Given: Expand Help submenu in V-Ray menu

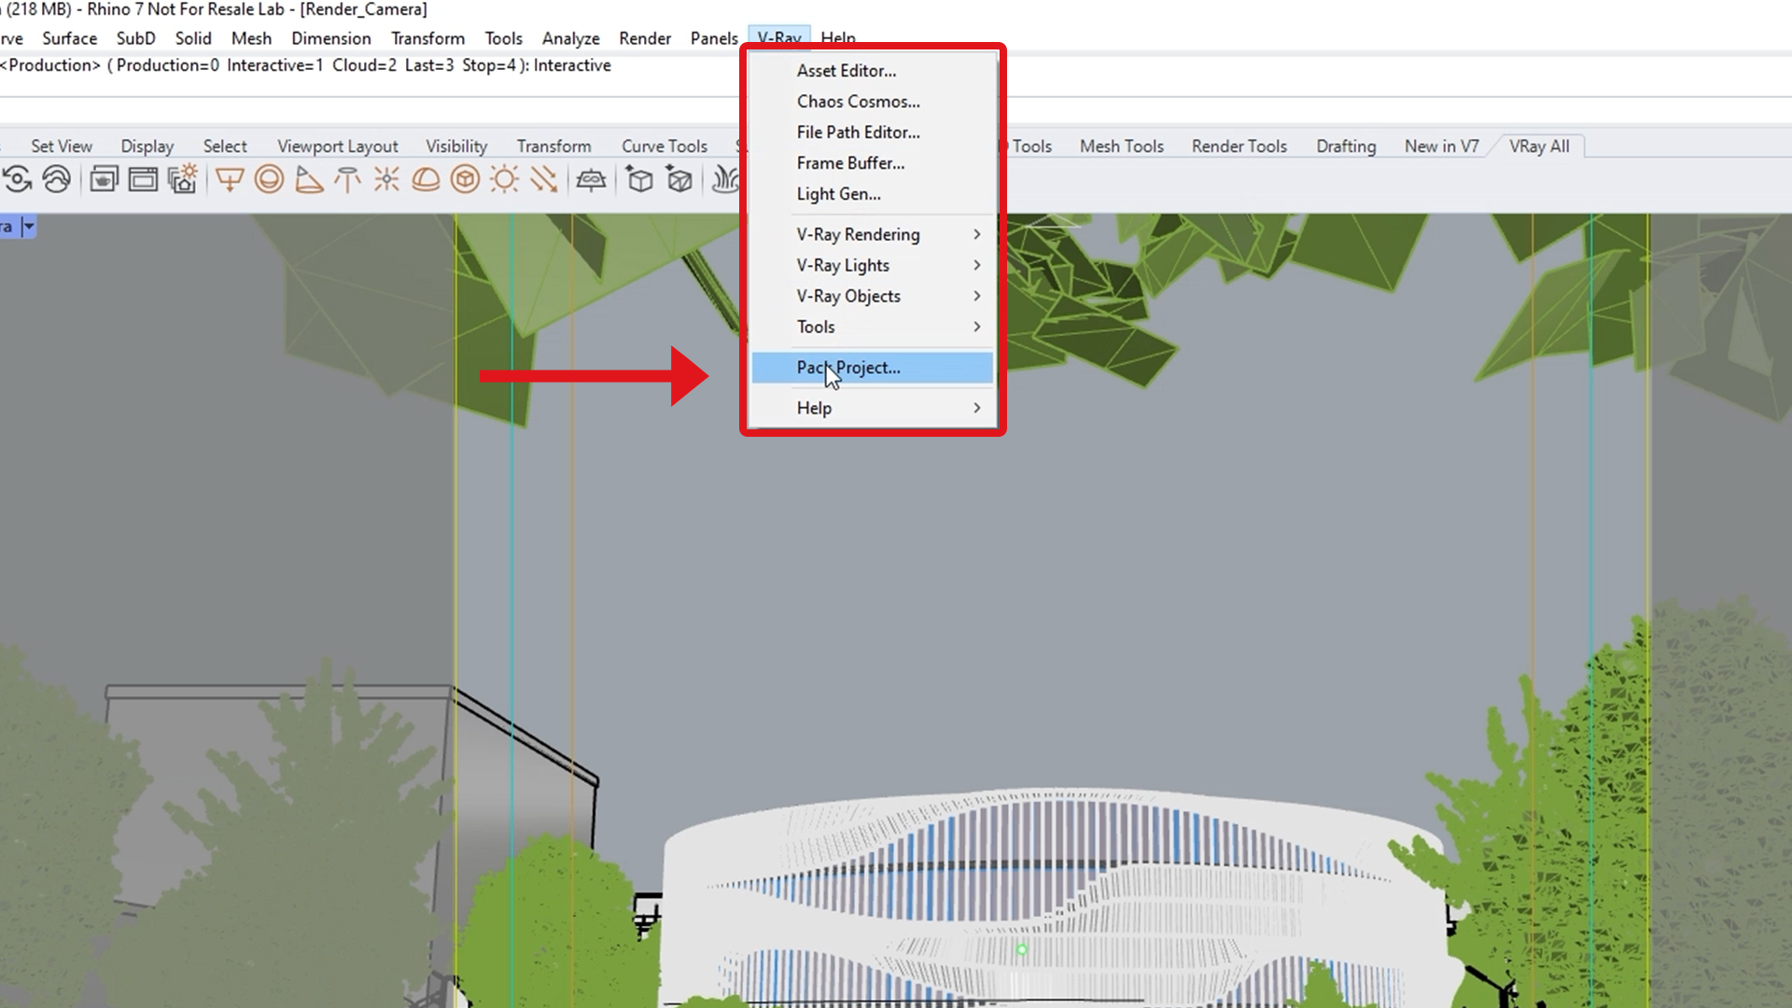Looking at the screenshot, I should pyautogui.click(x=872, y=408).
